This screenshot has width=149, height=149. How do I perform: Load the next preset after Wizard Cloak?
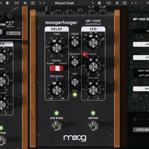(x=44, y=3)
